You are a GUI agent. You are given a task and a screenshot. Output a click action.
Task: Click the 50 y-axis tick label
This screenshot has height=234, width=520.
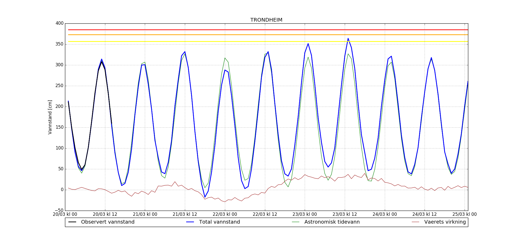coord(61,169)
